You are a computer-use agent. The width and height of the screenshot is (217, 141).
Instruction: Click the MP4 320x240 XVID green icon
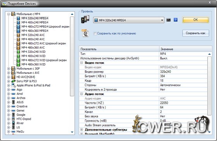coord(18,52)
